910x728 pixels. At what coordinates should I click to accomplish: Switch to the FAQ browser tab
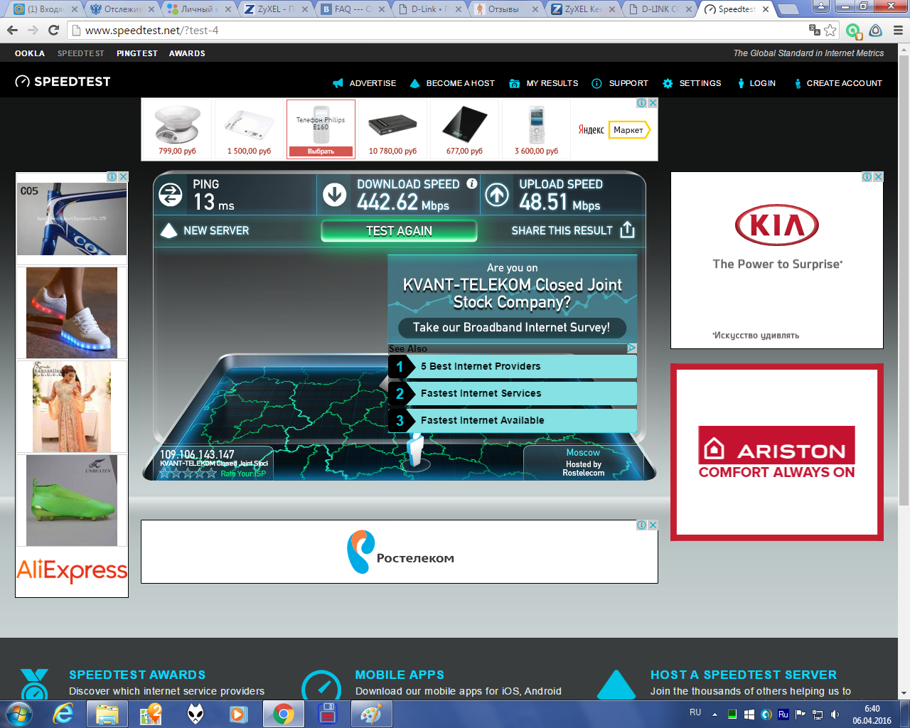click(353, 9)
